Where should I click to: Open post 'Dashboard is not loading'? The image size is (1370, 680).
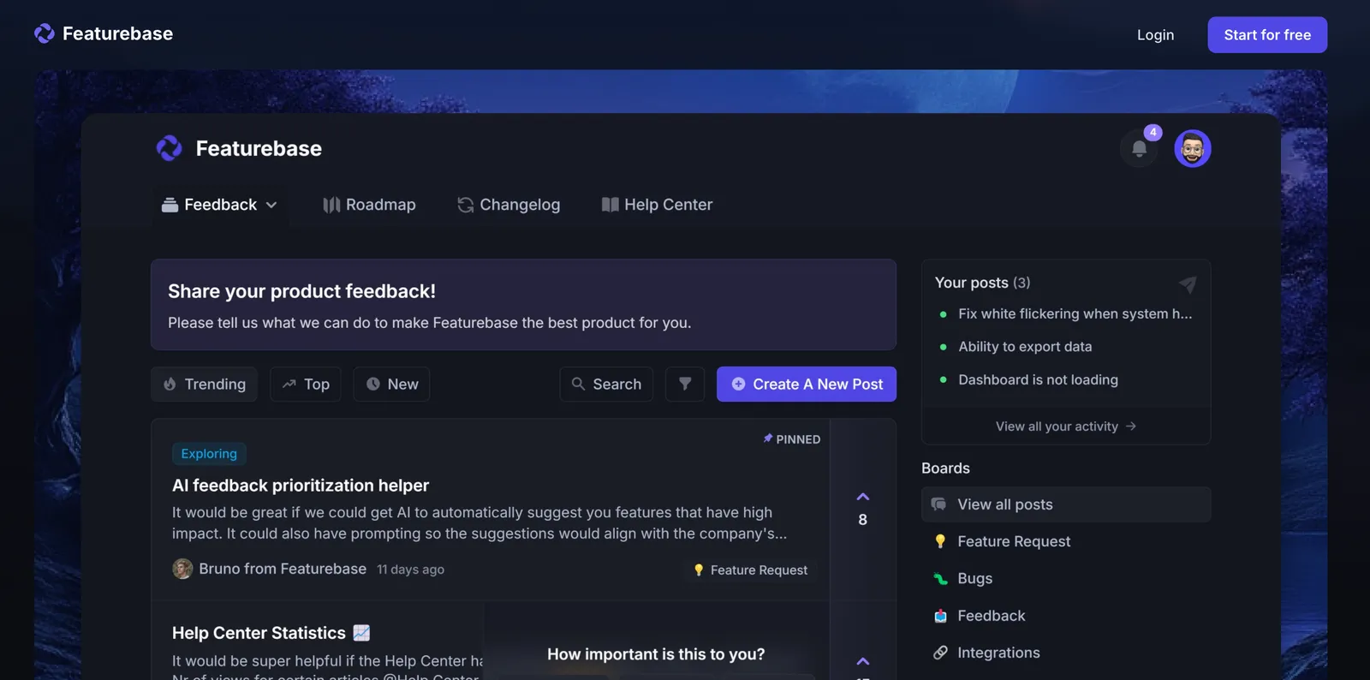click(x=1038, y=379)
